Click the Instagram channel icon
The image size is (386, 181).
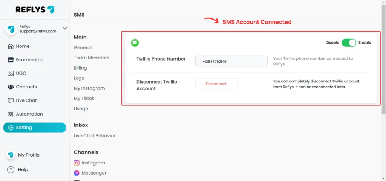(x=77, y=163)
